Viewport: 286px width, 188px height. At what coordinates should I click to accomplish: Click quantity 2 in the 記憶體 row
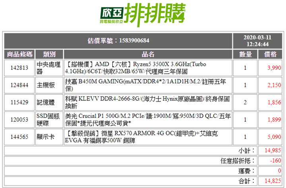point(245,102)
